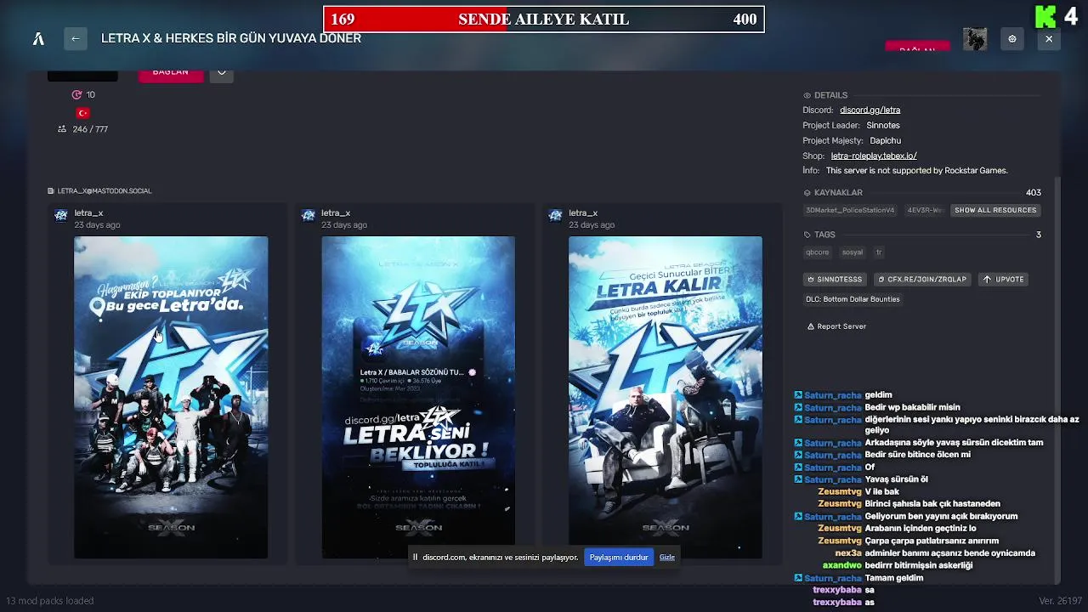
Task: Click the resources count 403
Action: point(1034,193)
